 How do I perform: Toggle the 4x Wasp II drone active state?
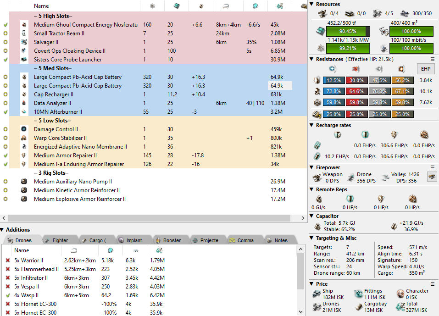point(7,295)
